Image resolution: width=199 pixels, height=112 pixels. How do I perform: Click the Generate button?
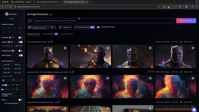(186, 21)
